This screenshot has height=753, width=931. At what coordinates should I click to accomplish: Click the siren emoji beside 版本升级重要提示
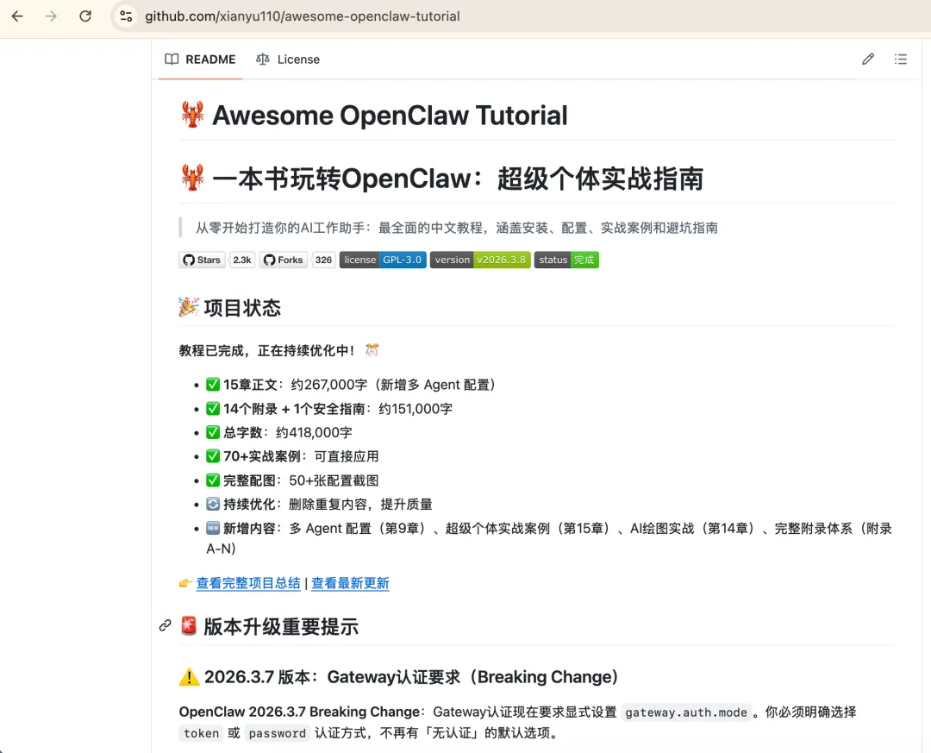(x=189, y=626)
